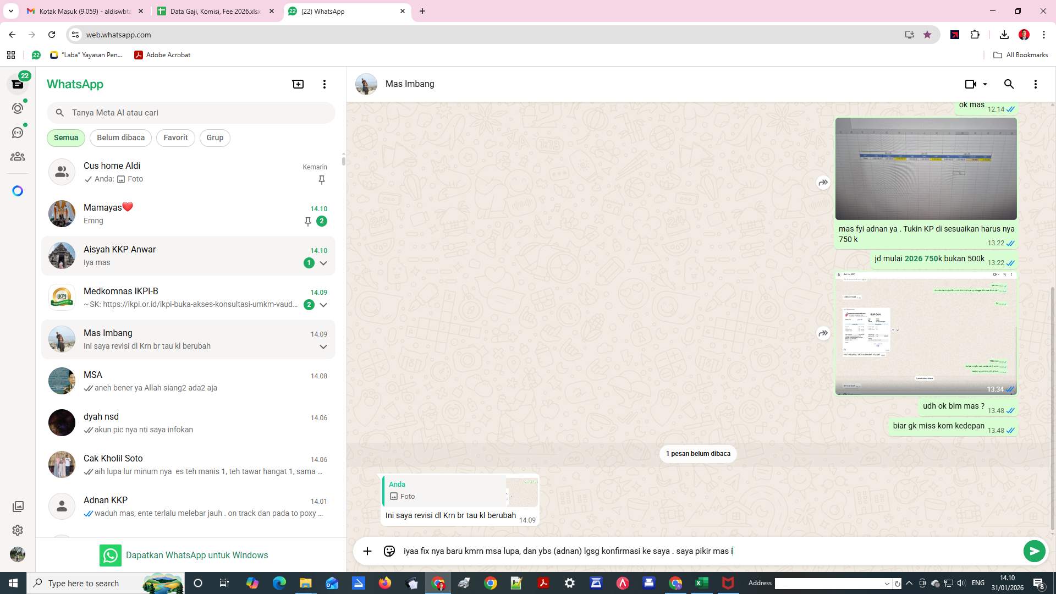1056x594 pixels.
Task: Select the Status updates icon
Action: coord(18,108)
